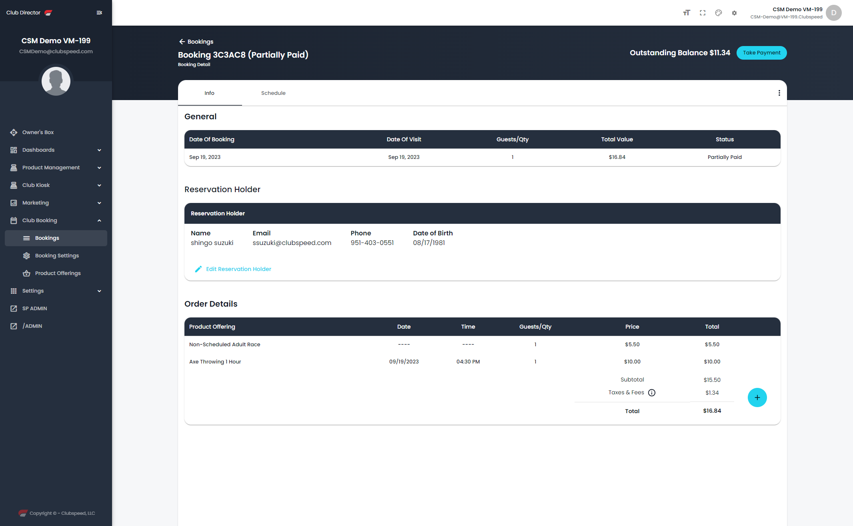Click the Club Kiosk sidebar icon

[x=14, y=185]
